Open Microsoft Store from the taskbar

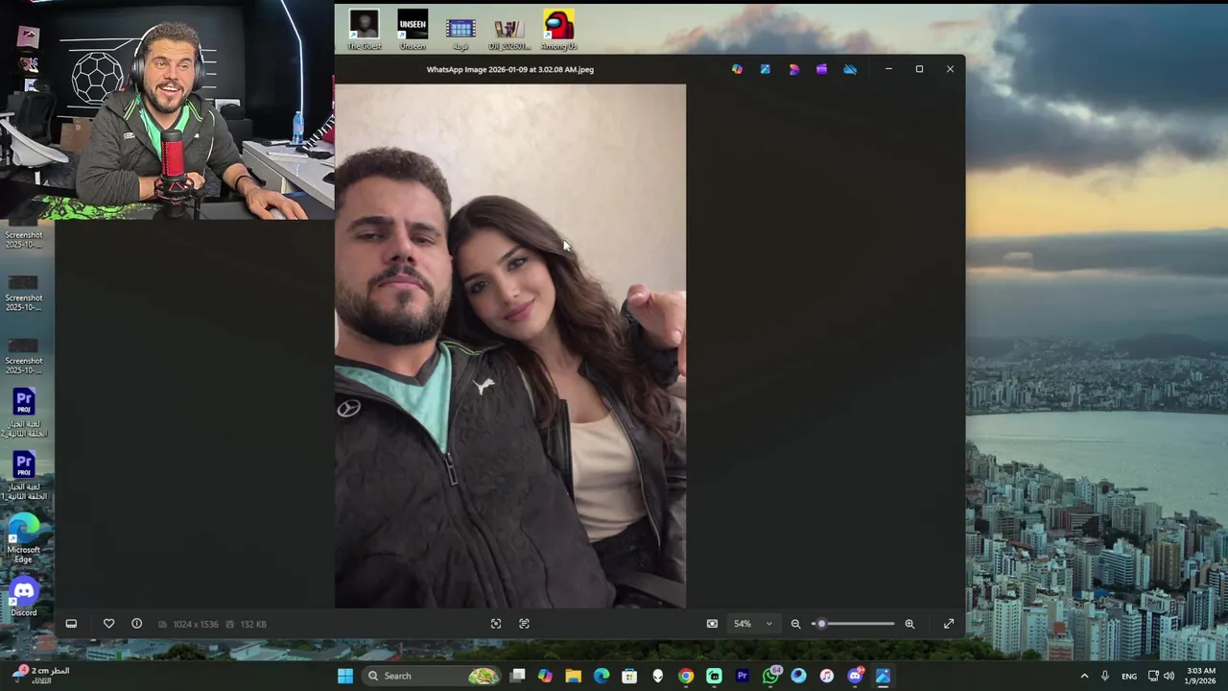pyautogui.click(x=629, y=676)
